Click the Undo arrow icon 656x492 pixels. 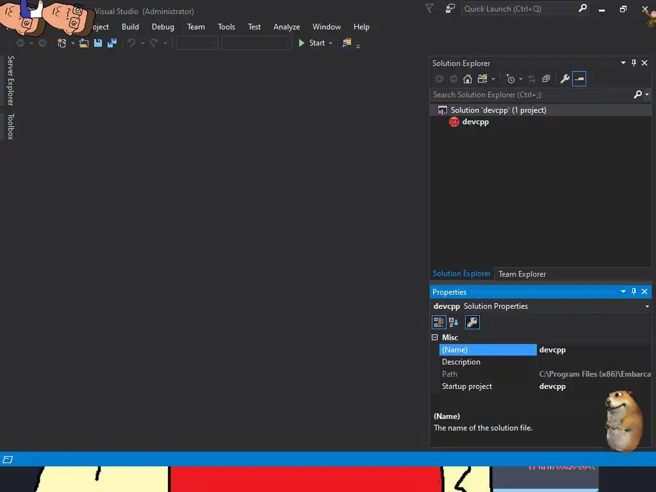(131, 43)
